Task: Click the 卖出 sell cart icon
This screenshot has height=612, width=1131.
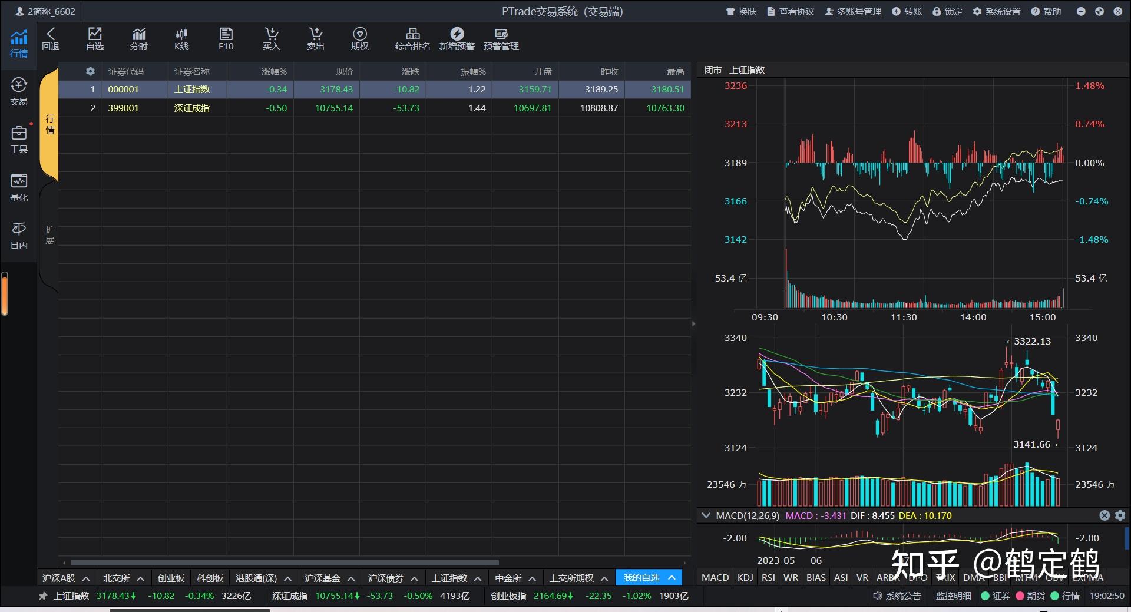Action: [316, 39]
